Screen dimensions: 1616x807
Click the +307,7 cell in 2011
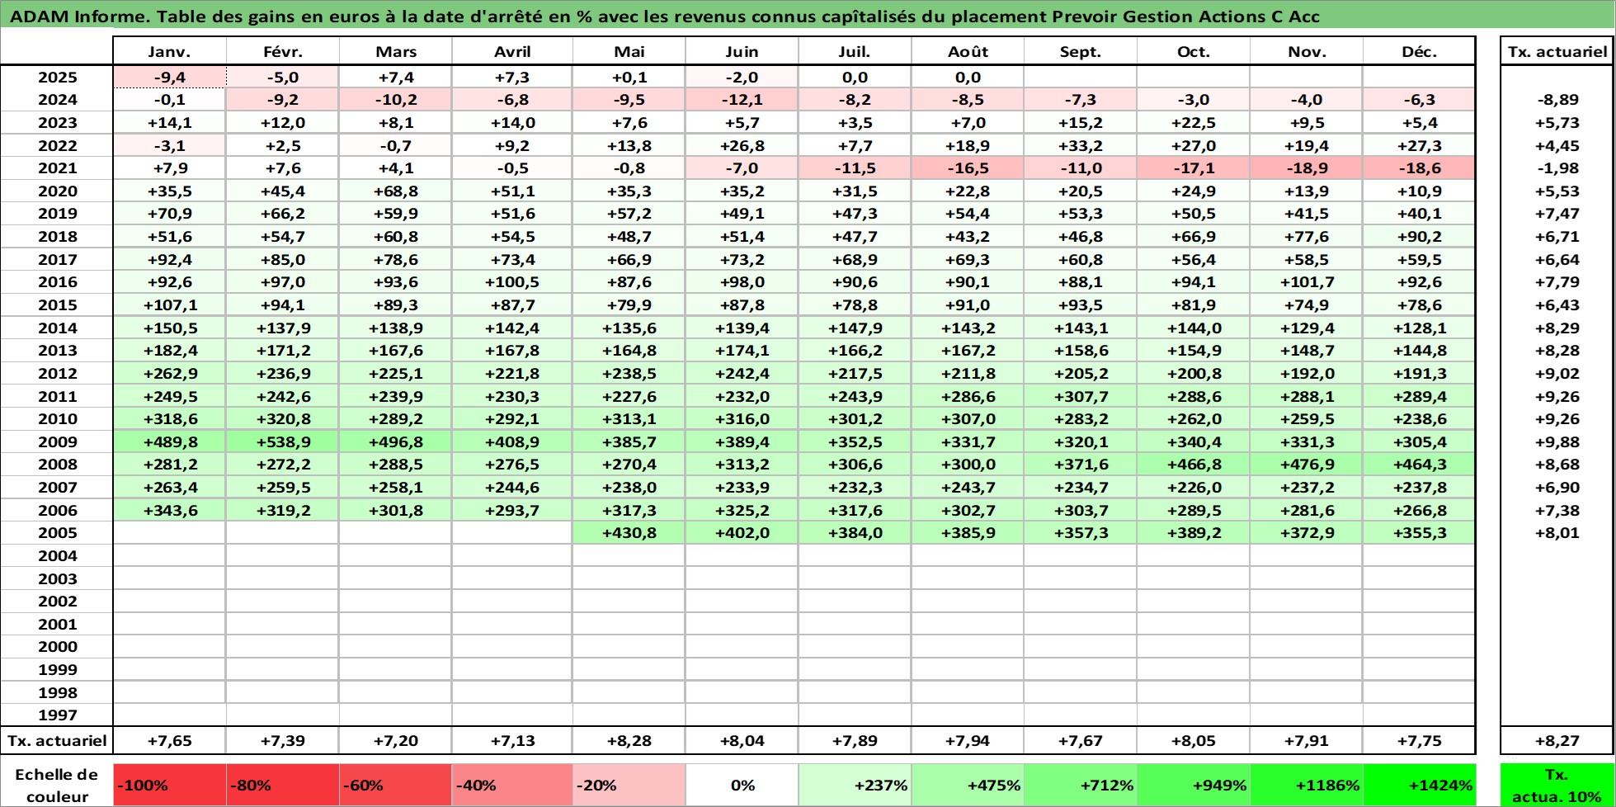point(1081,397)
